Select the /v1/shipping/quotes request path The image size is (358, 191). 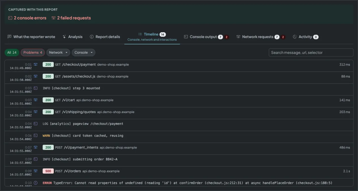(x=79, y=112)
